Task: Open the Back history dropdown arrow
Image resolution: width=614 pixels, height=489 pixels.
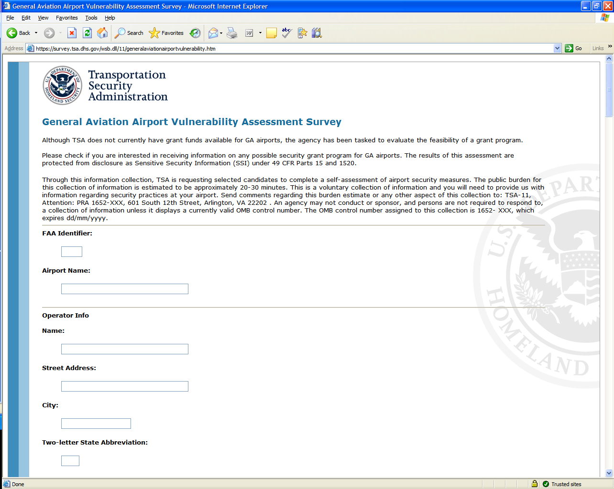Action: 36,33
